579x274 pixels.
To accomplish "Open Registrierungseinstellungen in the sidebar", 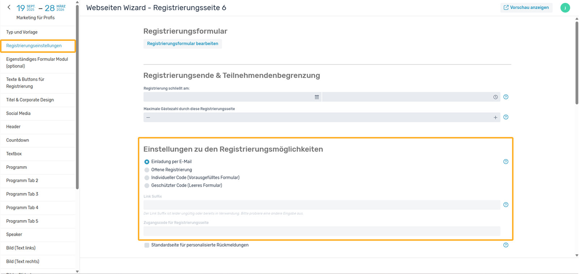I will pos(38,46).
